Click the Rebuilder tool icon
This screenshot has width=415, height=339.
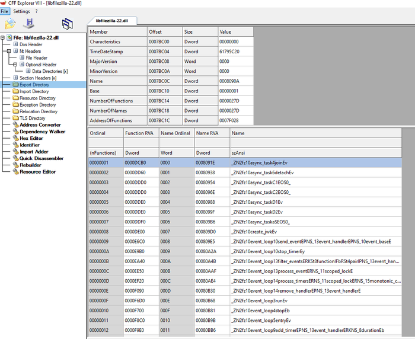click(16, 165)
